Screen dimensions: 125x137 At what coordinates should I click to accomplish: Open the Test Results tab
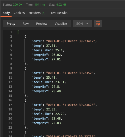click(59, 13)
